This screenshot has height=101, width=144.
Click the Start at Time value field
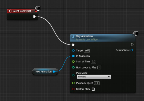93,62
